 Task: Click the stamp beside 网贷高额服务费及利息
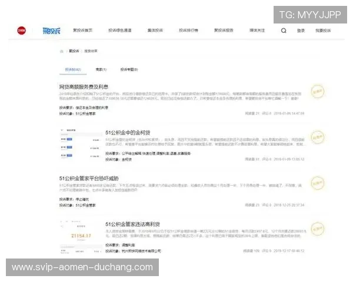tap(318, 91)
